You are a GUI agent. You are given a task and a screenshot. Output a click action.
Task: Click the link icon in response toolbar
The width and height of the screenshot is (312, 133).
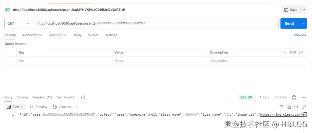[x=303, y=107]
